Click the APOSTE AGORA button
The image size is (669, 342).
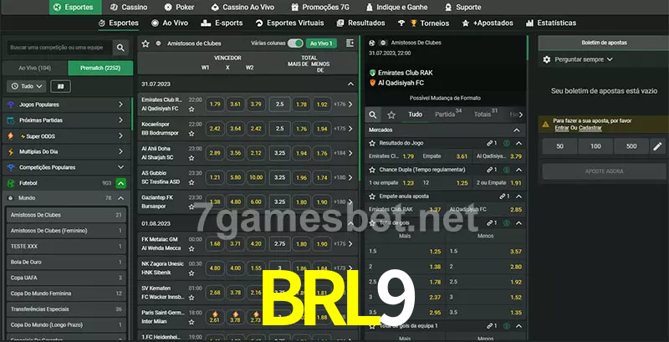click(x=604, y=171)
